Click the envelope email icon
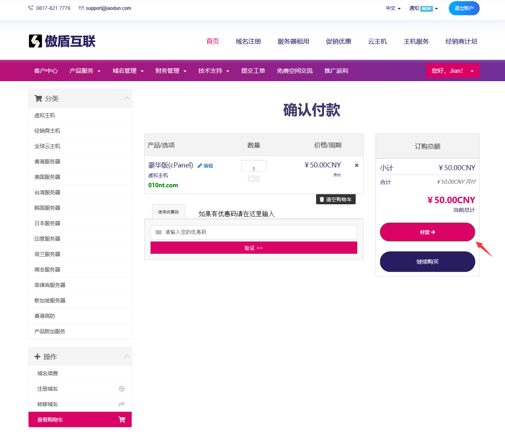This screenshot has height=443, width=505. point(81,8)
